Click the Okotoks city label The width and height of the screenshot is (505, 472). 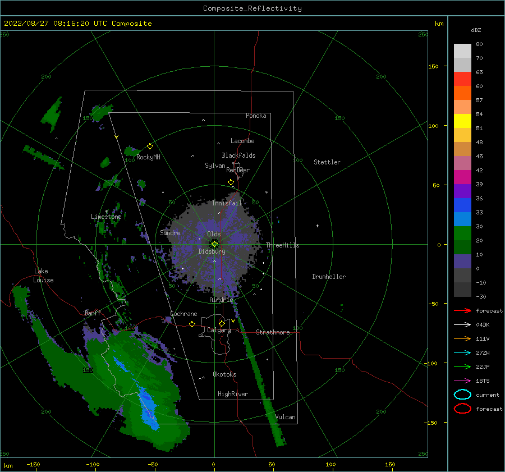[x=224, y=374]
